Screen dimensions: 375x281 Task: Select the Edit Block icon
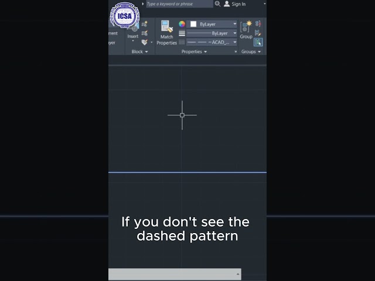145,33
